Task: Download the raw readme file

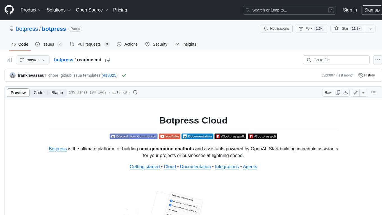Action: [346, 93]
